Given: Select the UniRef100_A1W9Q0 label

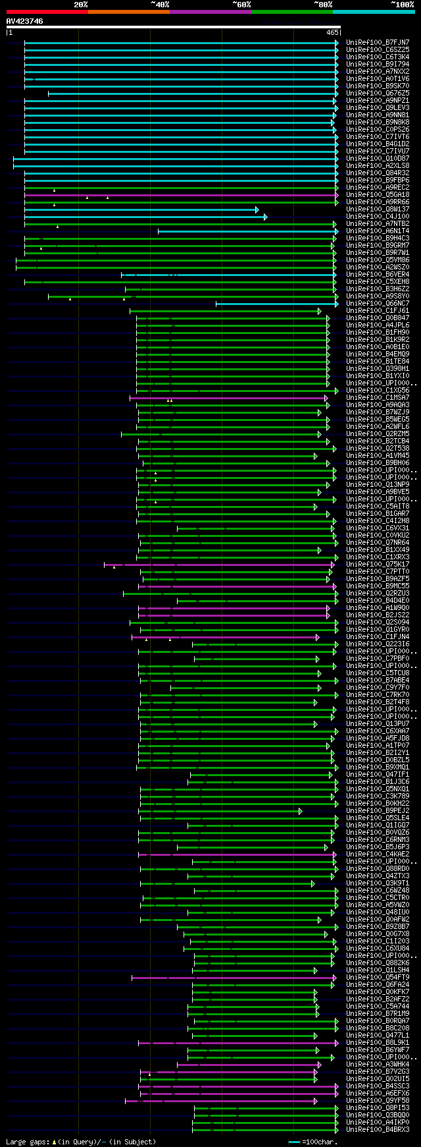Looking at the screenshot, I should point(378,607).
